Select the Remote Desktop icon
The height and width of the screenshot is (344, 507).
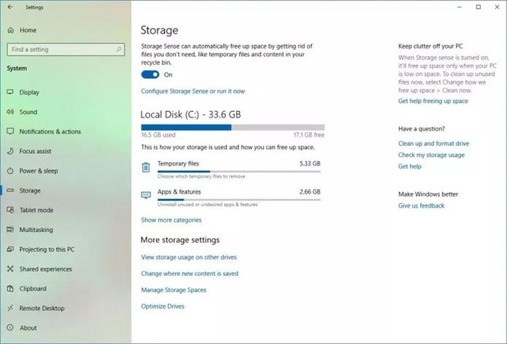(x=10, y=308)
